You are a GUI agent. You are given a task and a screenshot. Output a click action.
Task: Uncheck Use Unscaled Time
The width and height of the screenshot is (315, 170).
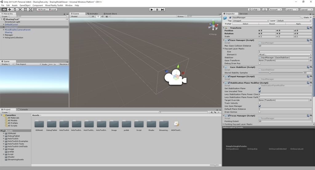260,91
